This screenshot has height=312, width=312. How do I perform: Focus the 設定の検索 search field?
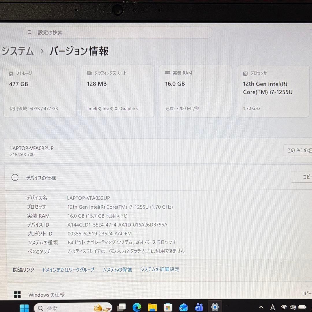pyautogui.click(x=118, y=32)
